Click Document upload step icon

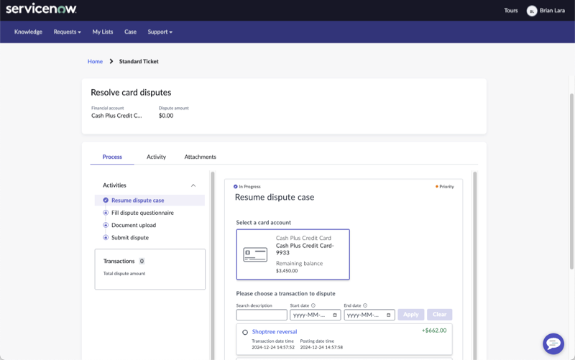coord(106,225)
